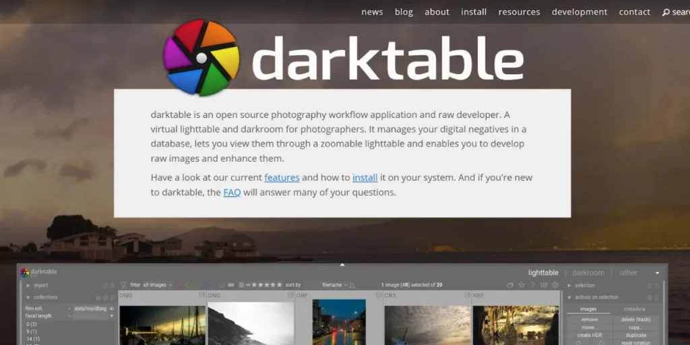Toggle the gray label filter circle
Screen dimensions: 690x345
(x=222, y=285)
